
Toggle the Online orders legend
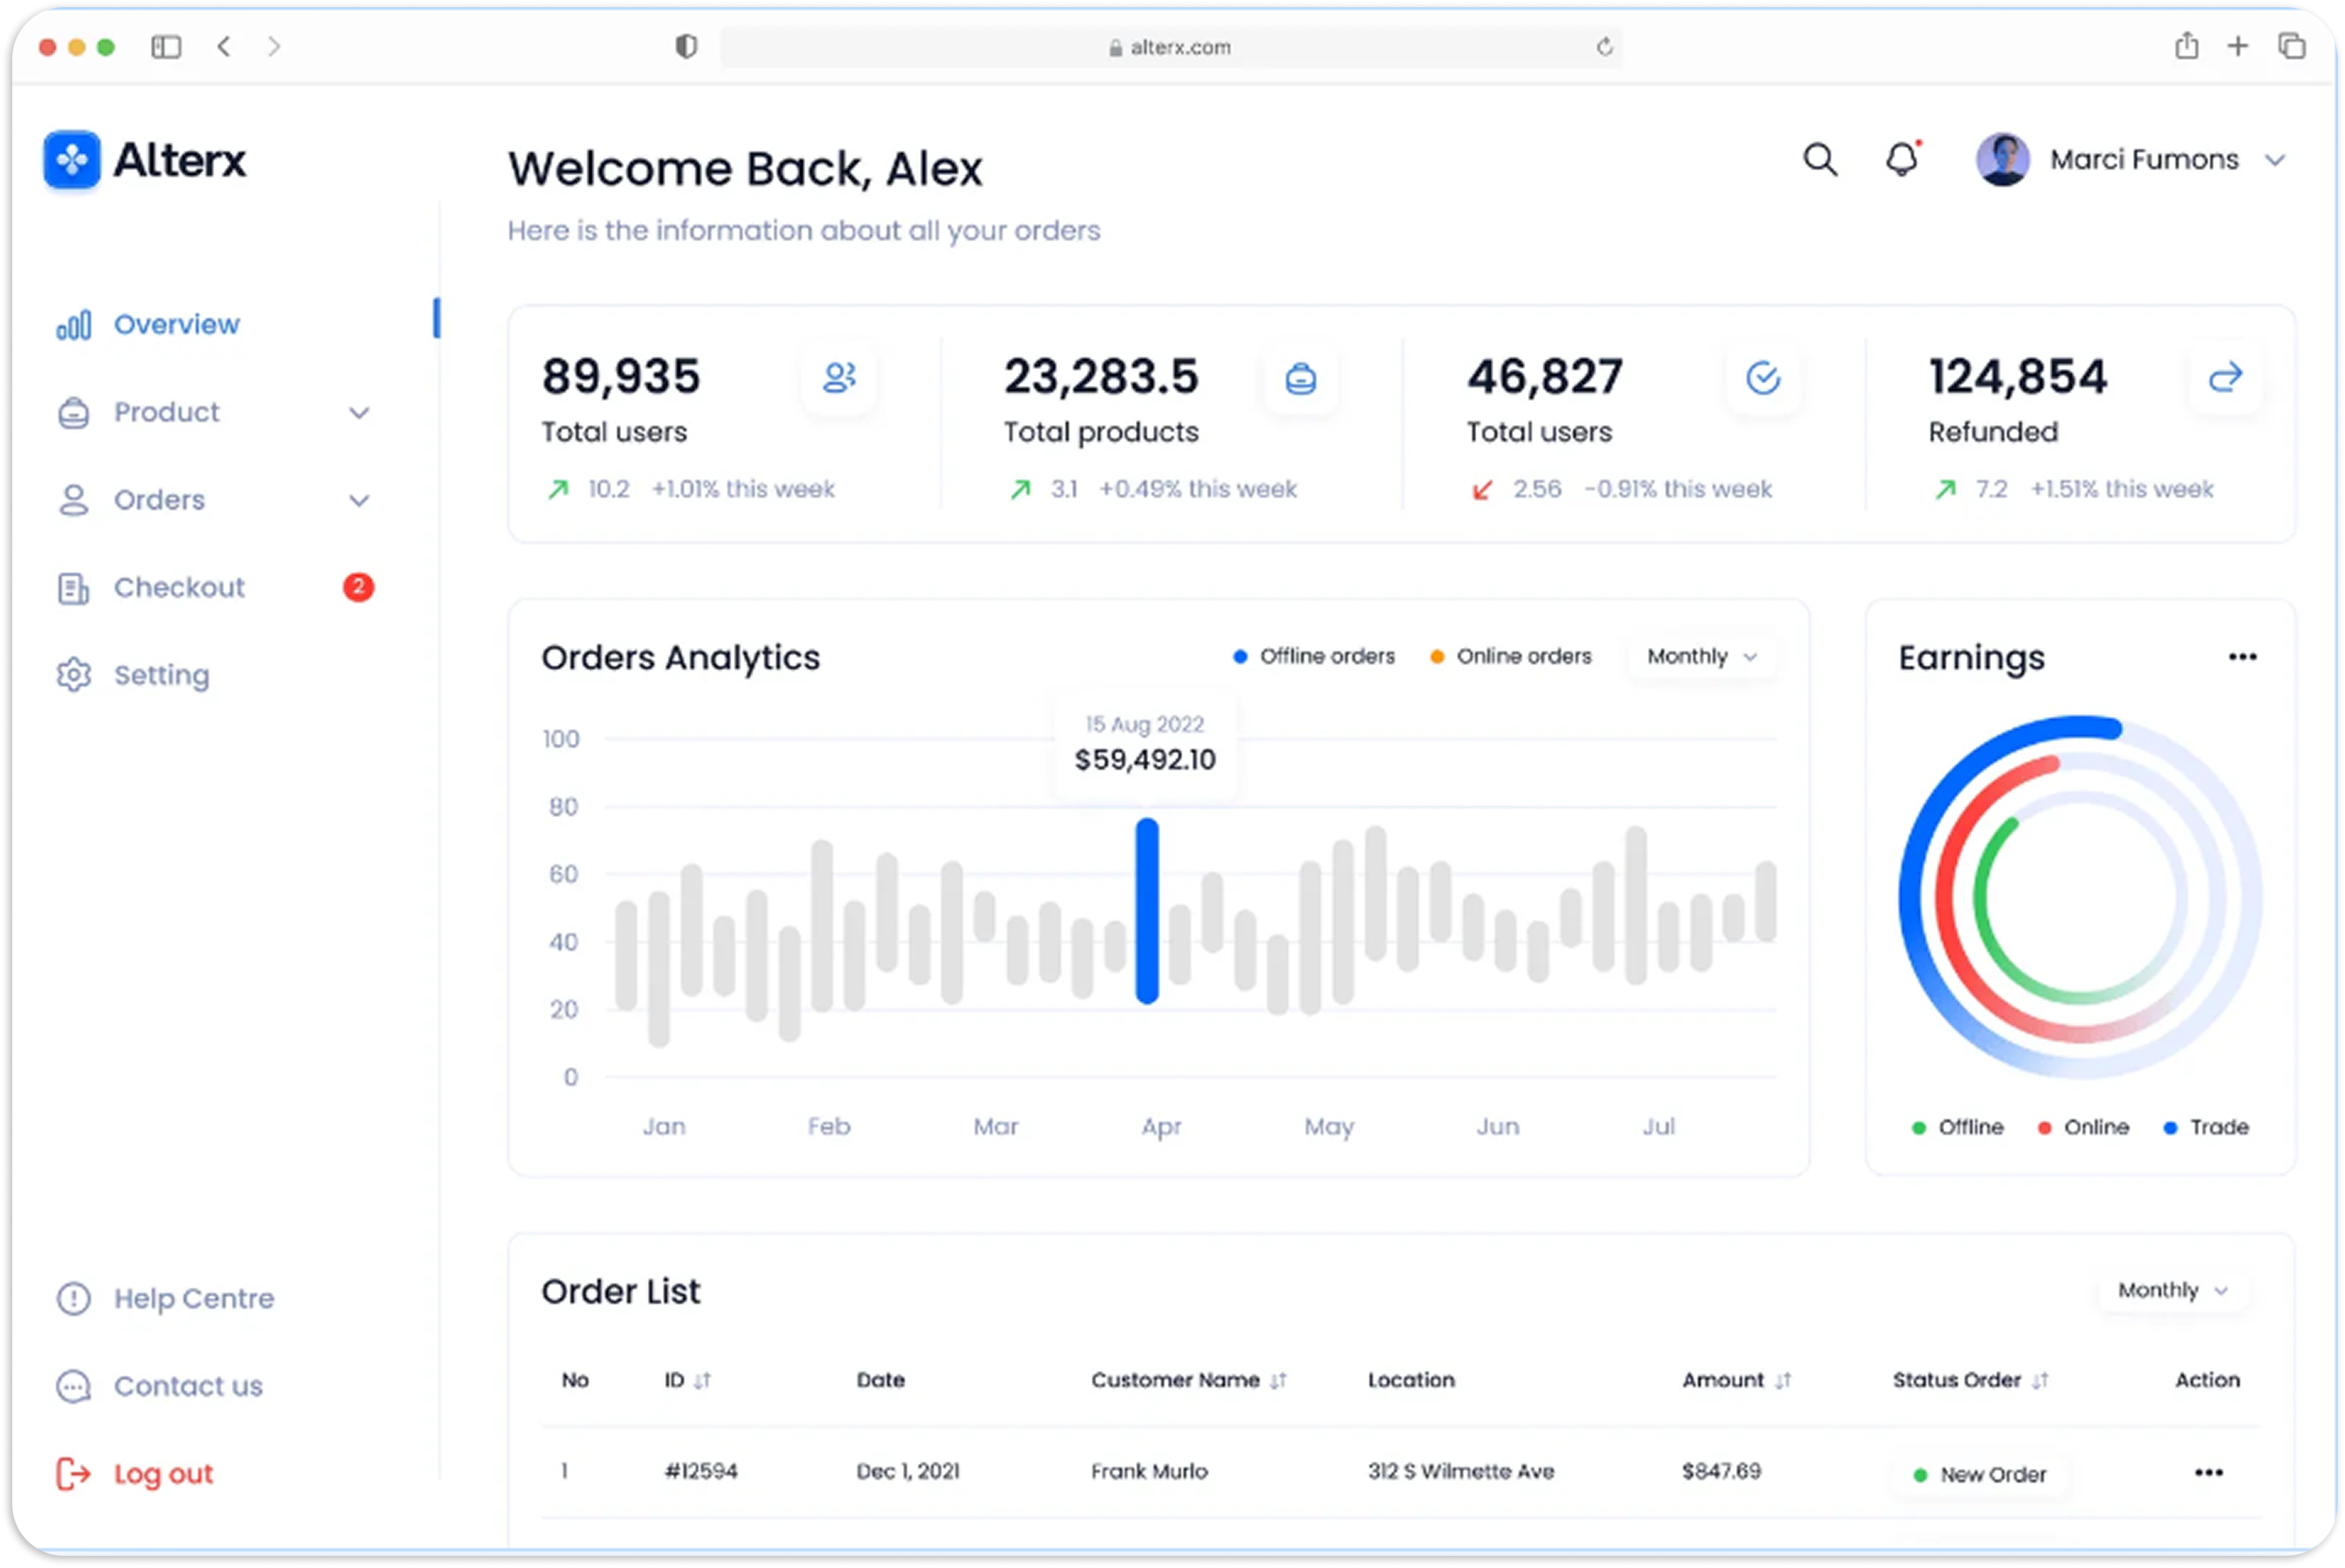(1510, 656)
